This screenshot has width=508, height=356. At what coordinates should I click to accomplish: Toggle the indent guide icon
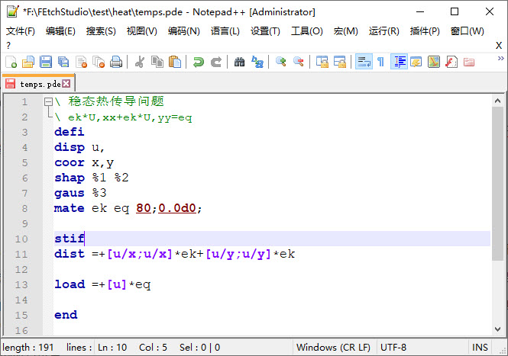pyautogui.click(x=399, y=62)
